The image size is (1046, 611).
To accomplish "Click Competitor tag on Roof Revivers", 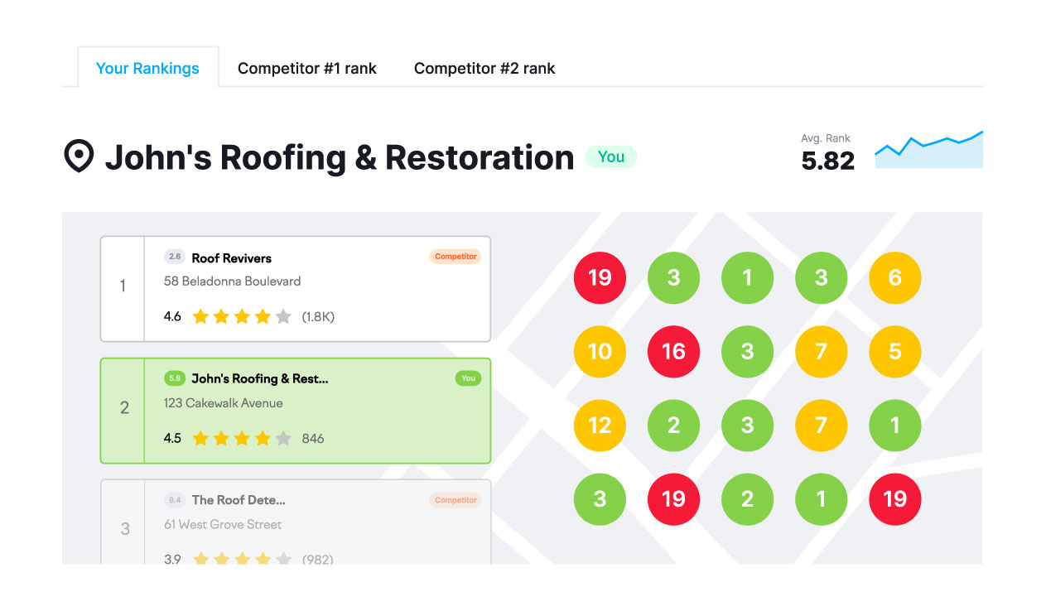I will (456, 257).
